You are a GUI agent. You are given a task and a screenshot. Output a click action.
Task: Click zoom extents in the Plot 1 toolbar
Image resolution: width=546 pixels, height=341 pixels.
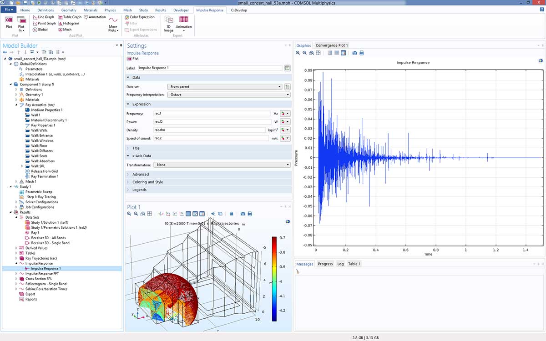pyautogui.click(x=149, y=214)
